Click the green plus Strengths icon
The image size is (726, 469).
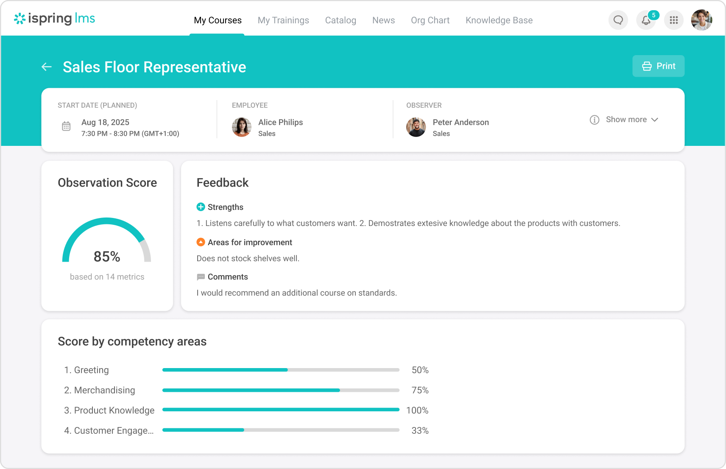pyautogui.click(x=201, y=207)
